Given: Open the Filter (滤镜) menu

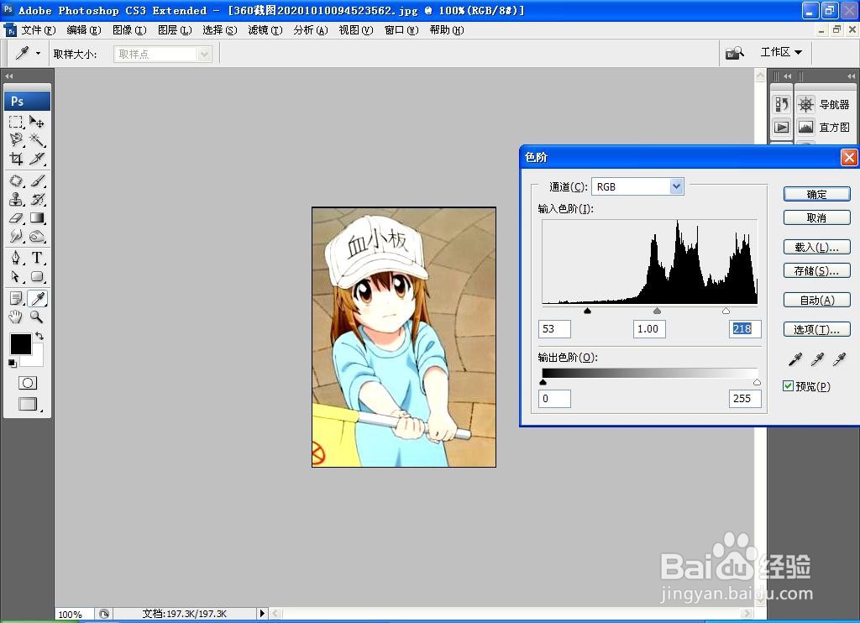Looking at the screenshot, I should pyautogui.click(x=265, y=30).
